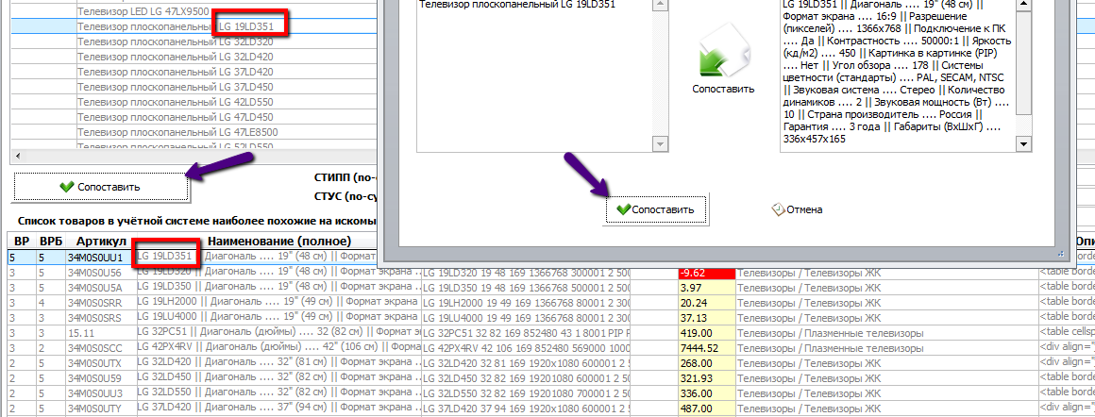Image resolution: width=1095 pixels, height=417 pixels.
Task: Click article cell 34M0S0UU1
Action: (x=101, y=257)
